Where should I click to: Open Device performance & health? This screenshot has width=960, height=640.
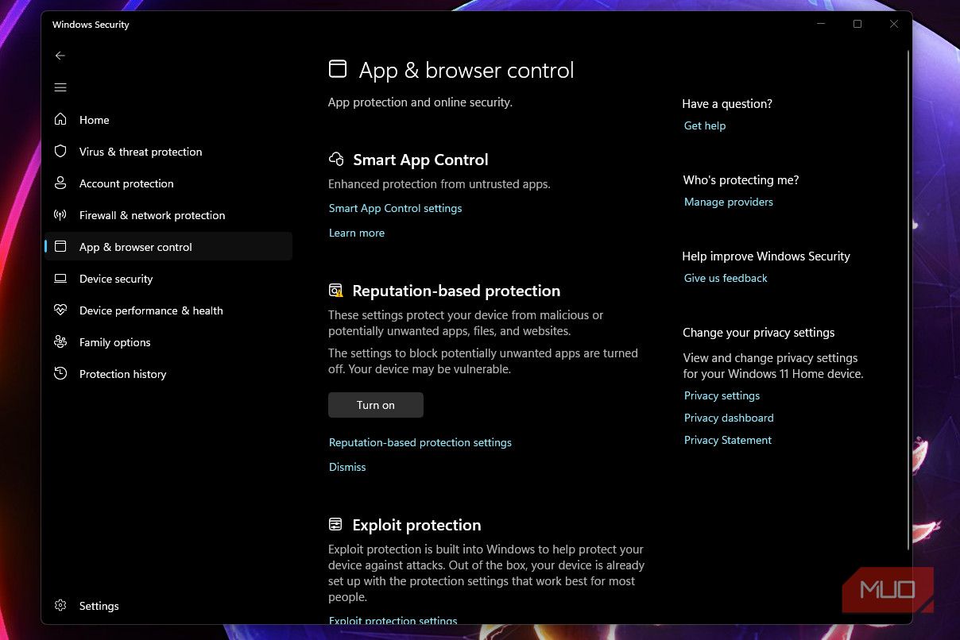168,310
